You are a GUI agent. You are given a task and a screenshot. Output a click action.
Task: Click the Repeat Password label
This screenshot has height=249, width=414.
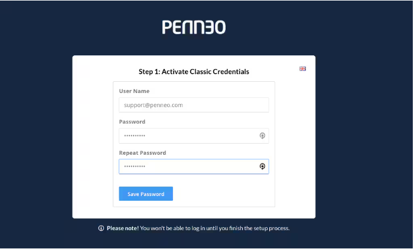coord(142,152)
